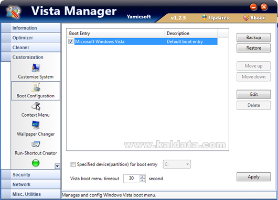Screen dimensions: 278x200
Task: Click the 'Default boot entry' description cell
Action: [185, 41]
